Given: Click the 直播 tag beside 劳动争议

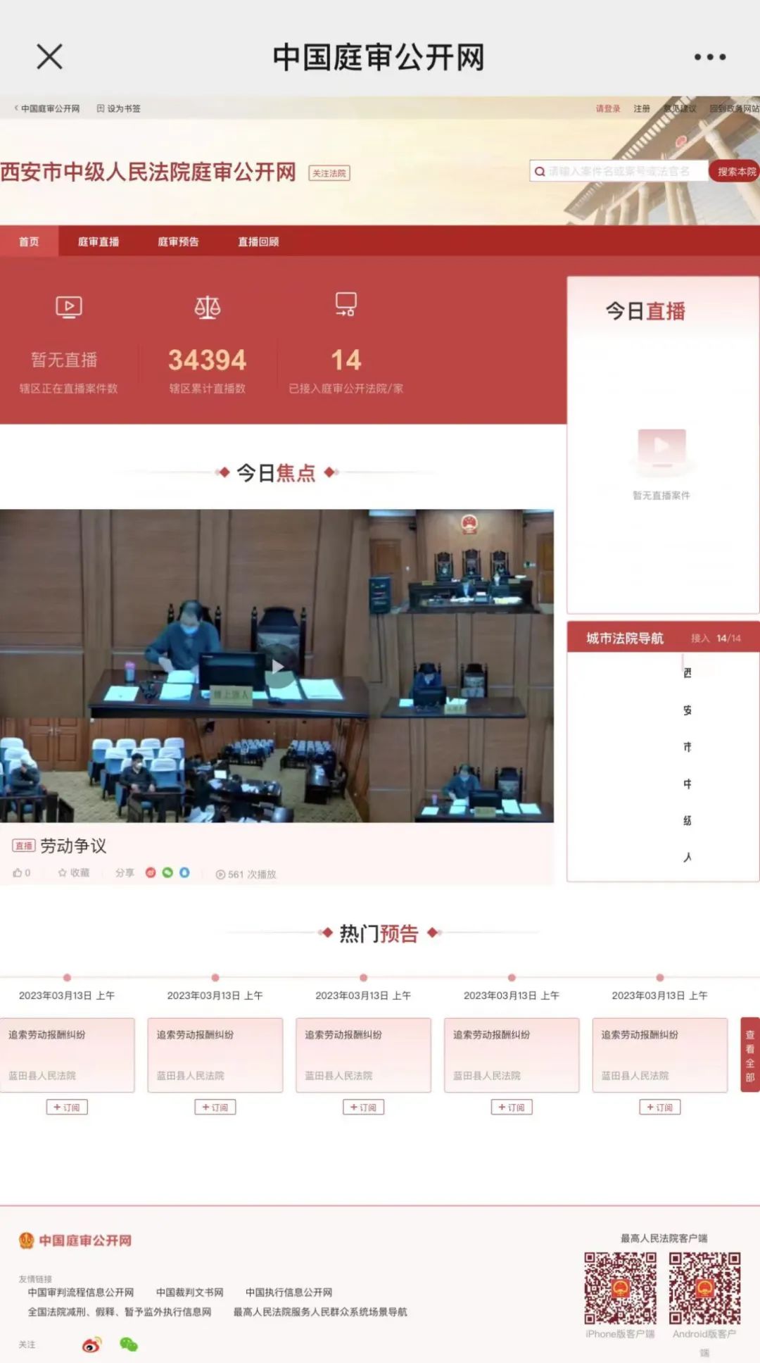Looking at the screenshot, I should [24, 846].
